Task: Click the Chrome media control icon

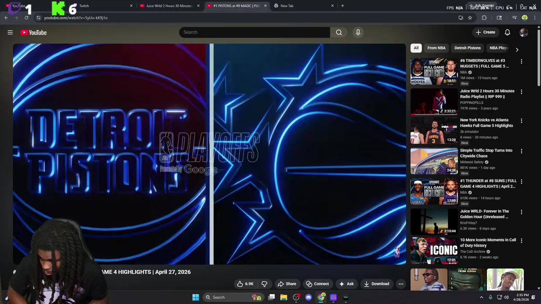Action: [x=514, y=18]
